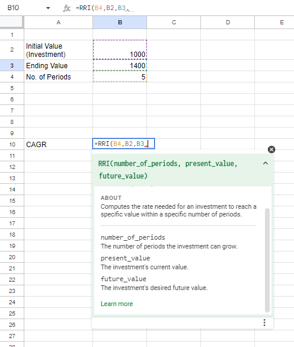Click the Initial Value (Investment) cell
Viewport: 294px width, 347px height.
(x=59, y=50)
